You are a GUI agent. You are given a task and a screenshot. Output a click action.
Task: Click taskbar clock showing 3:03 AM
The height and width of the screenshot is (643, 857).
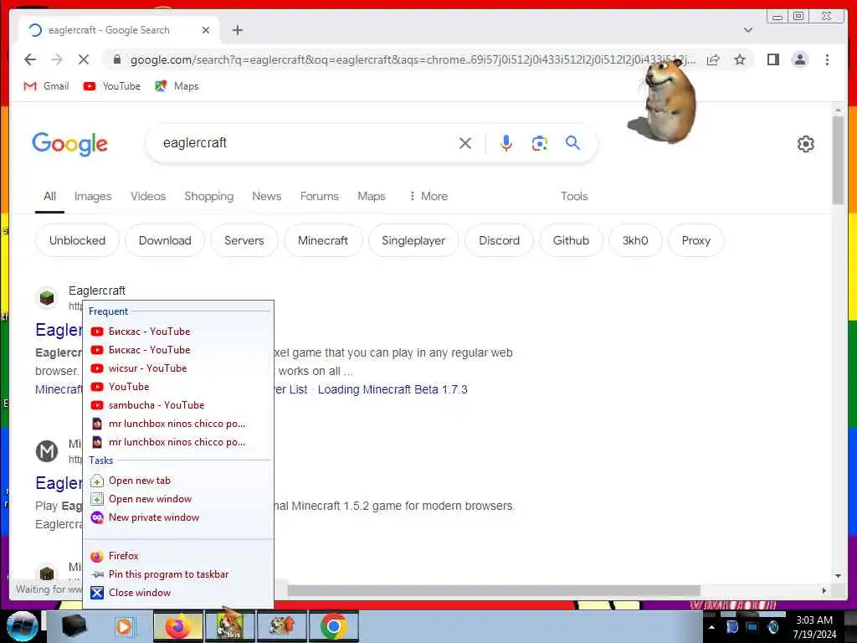pyautogui.click(x=814, y=626)
